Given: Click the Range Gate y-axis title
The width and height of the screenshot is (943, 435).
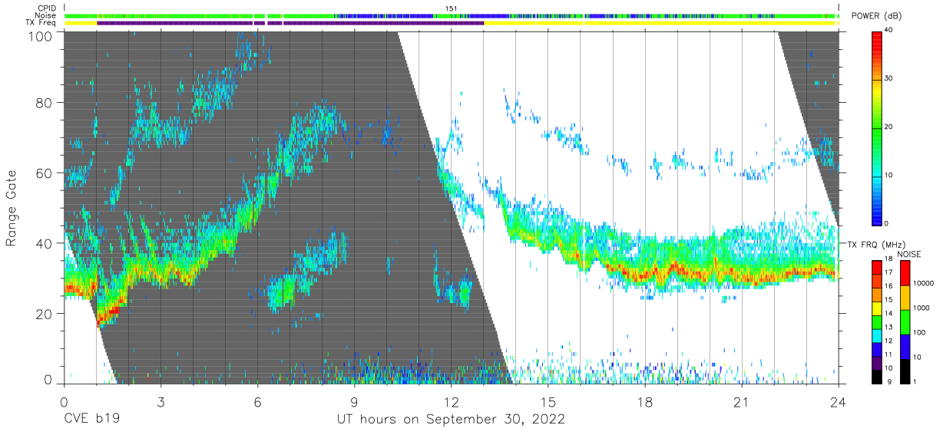Looking at the screenshot, I should (12, 208).
